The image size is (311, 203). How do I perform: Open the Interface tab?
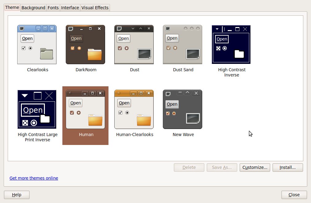click(x=70, y=8)
